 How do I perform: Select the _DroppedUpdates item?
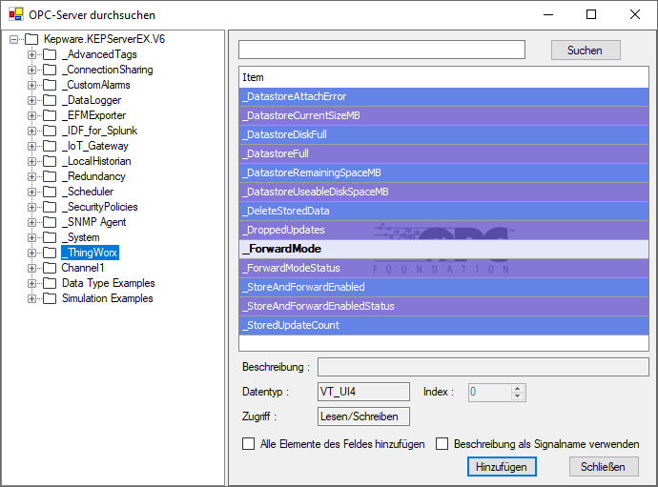tap(443, 230)
